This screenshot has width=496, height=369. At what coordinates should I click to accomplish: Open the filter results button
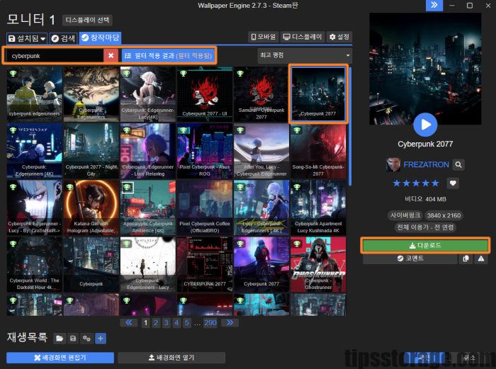point(169,56)
